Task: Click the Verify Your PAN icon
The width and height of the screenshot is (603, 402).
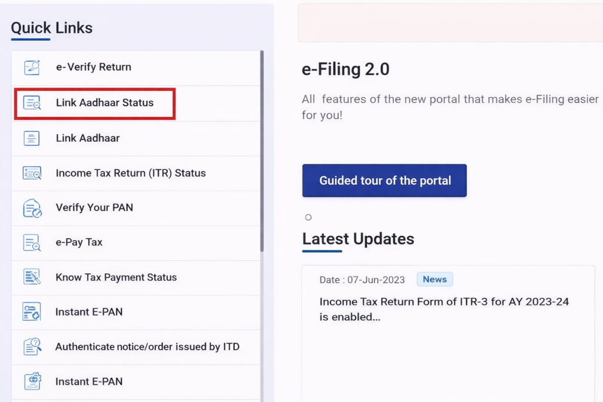Action: click(x=32, y=208)
